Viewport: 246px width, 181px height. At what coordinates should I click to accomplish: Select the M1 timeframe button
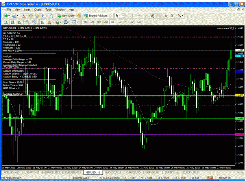click(x=85, y=22)
